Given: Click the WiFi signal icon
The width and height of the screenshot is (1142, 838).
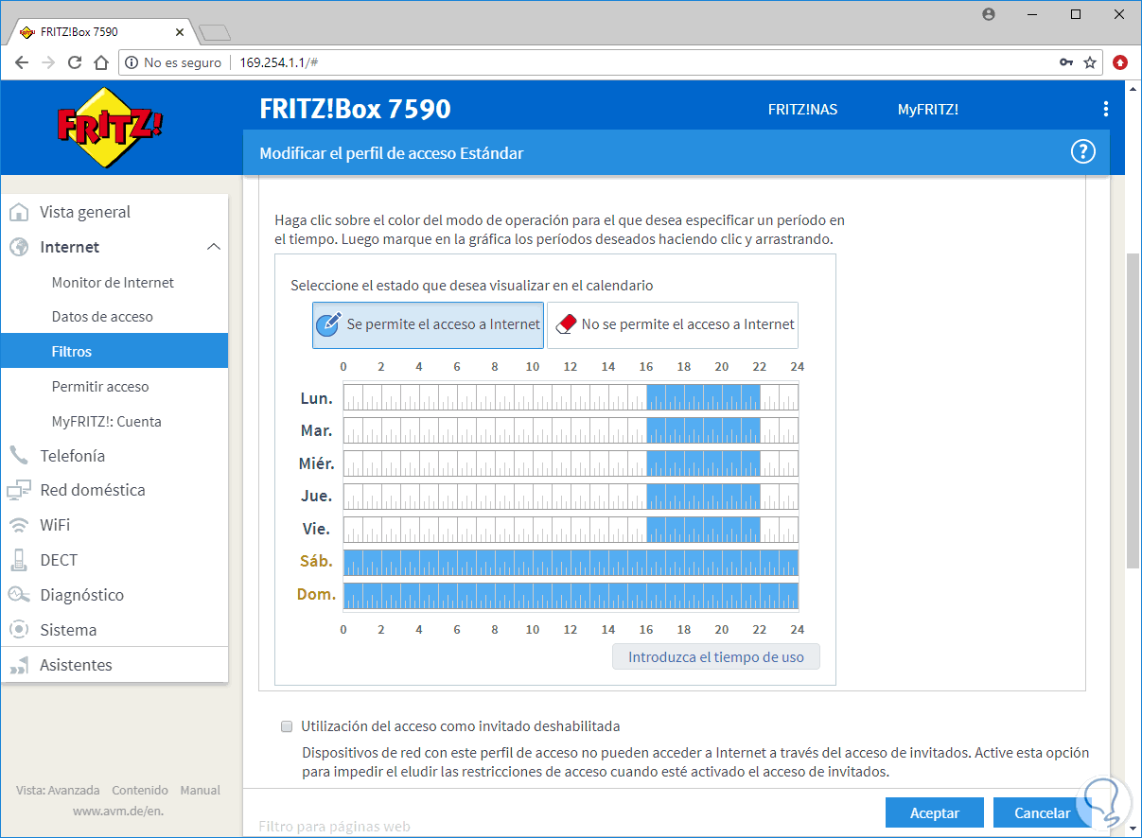Looking at the screenshot, I should point(18,525).
